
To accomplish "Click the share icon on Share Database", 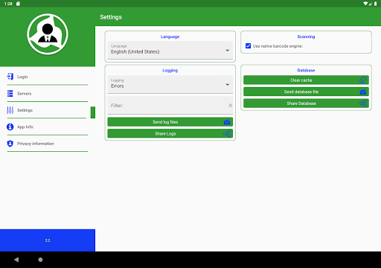I will pyautogui.click(x=363, y=103).
